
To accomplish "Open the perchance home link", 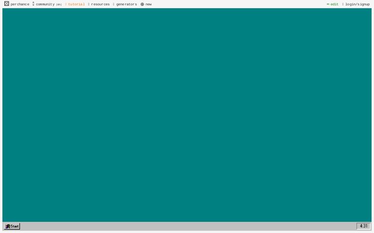I will click(x=20, y=4).
